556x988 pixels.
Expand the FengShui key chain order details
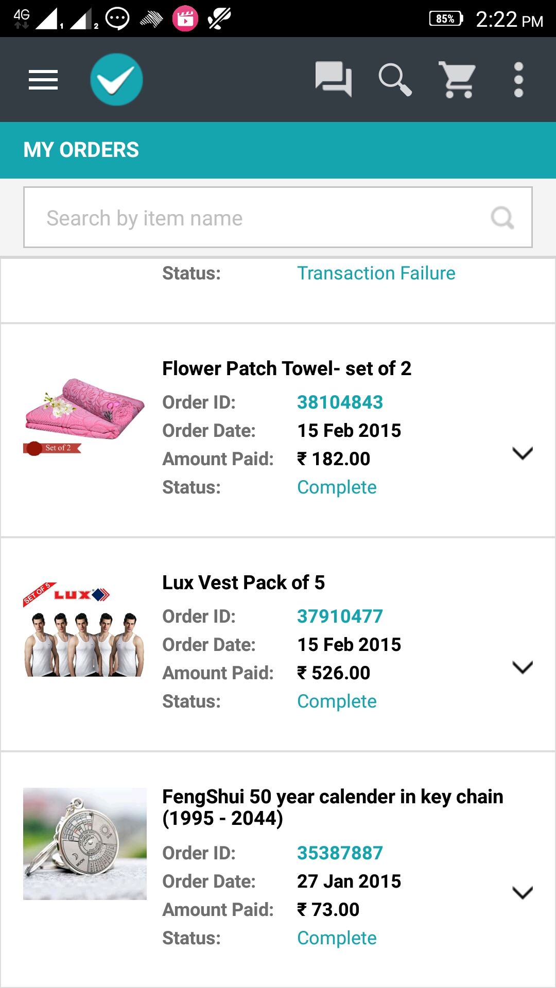coord(522,893)
